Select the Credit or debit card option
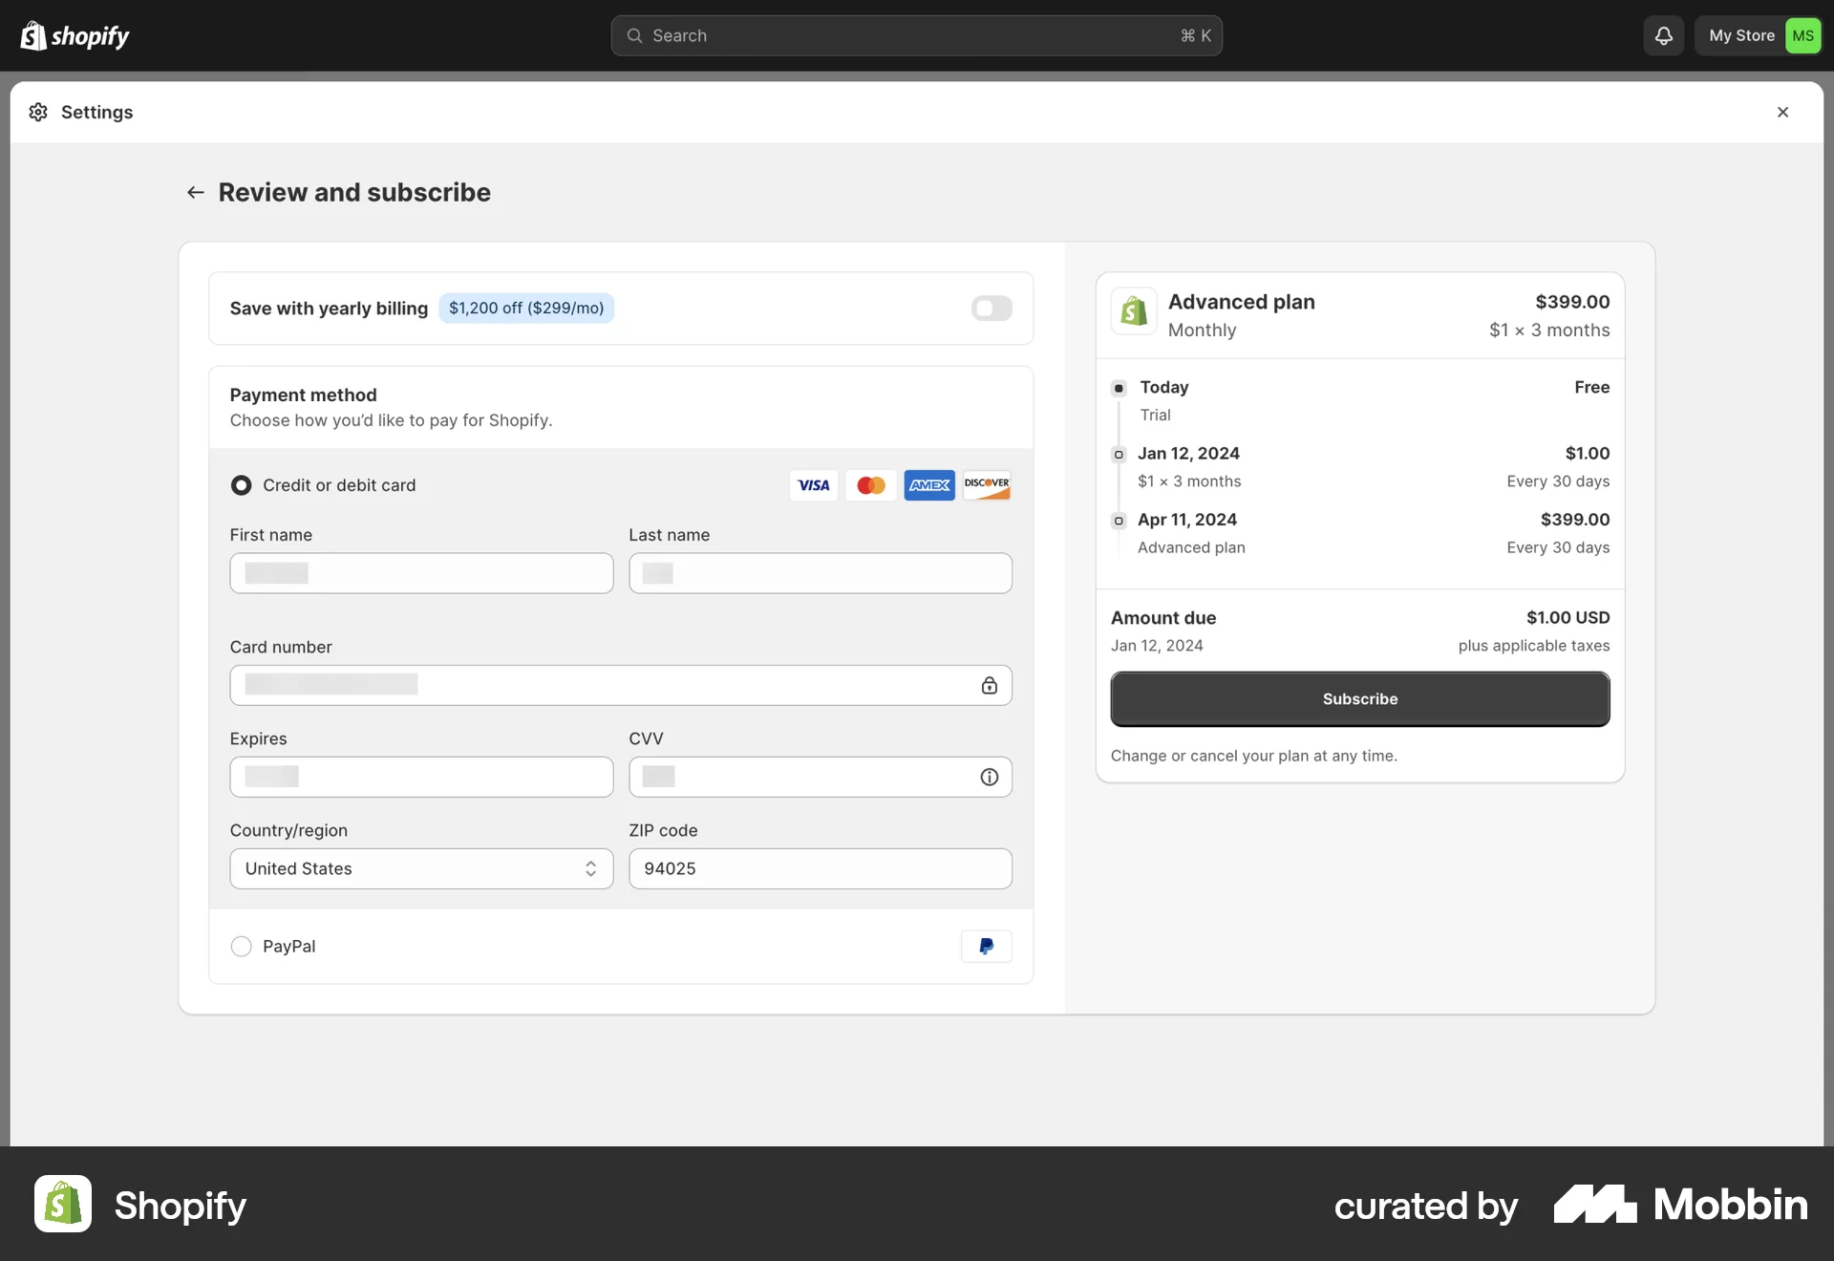The image size is (1834, 1261). pos(241,485)
